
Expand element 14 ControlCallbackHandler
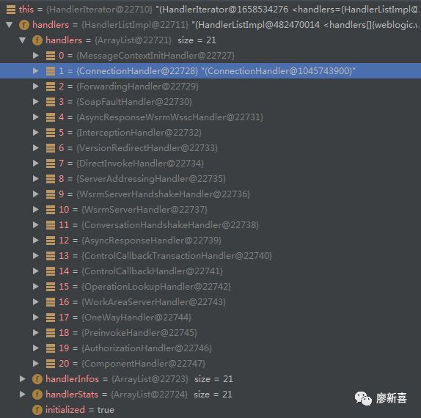[35, 271]
